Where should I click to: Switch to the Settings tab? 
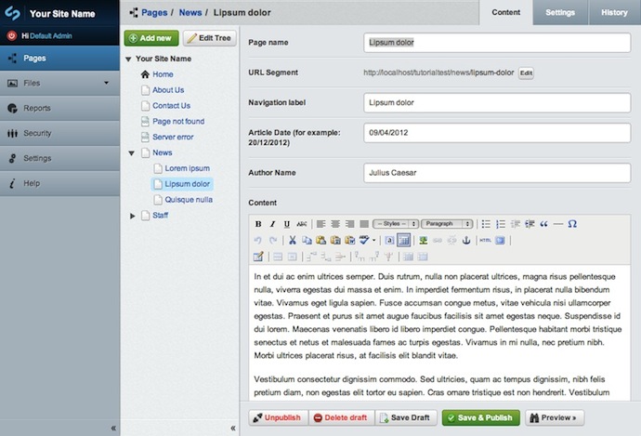point(559,12)
